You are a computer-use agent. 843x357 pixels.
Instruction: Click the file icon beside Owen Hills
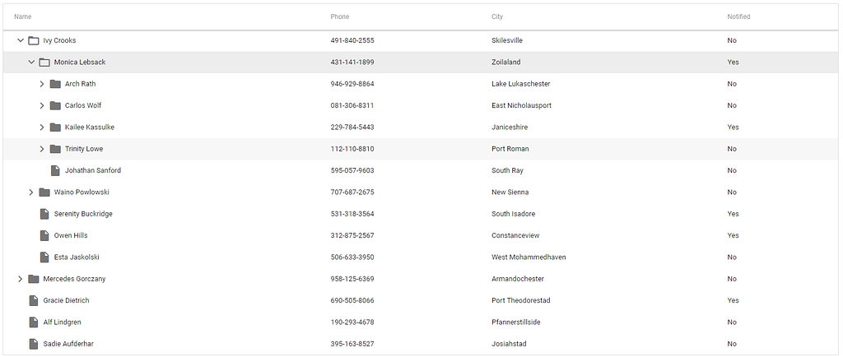[44, 236]
